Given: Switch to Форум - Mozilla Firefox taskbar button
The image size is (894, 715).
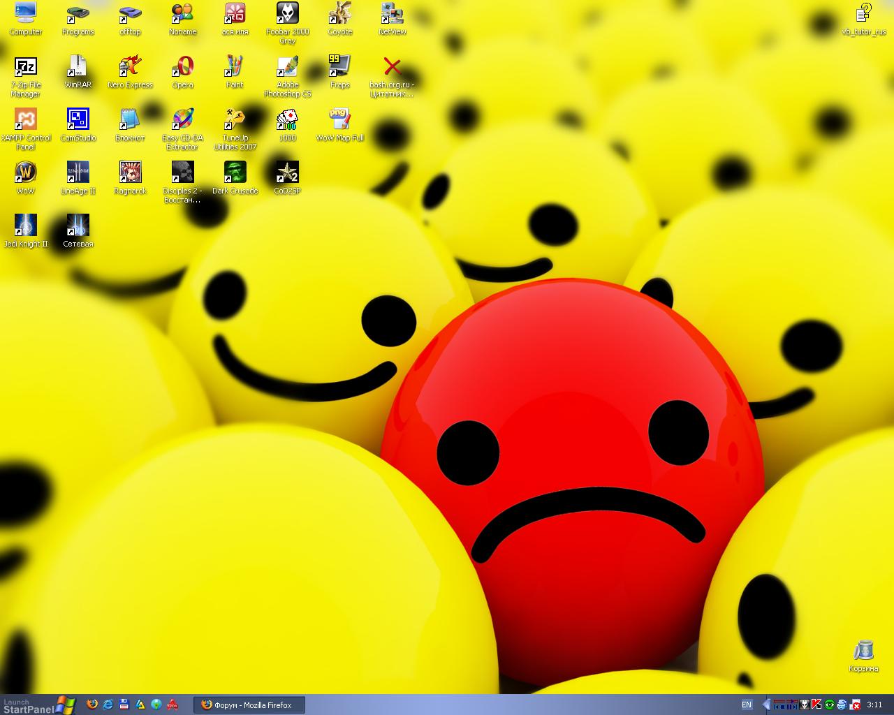Looking at the screenshot, I should tap(250, 705).
